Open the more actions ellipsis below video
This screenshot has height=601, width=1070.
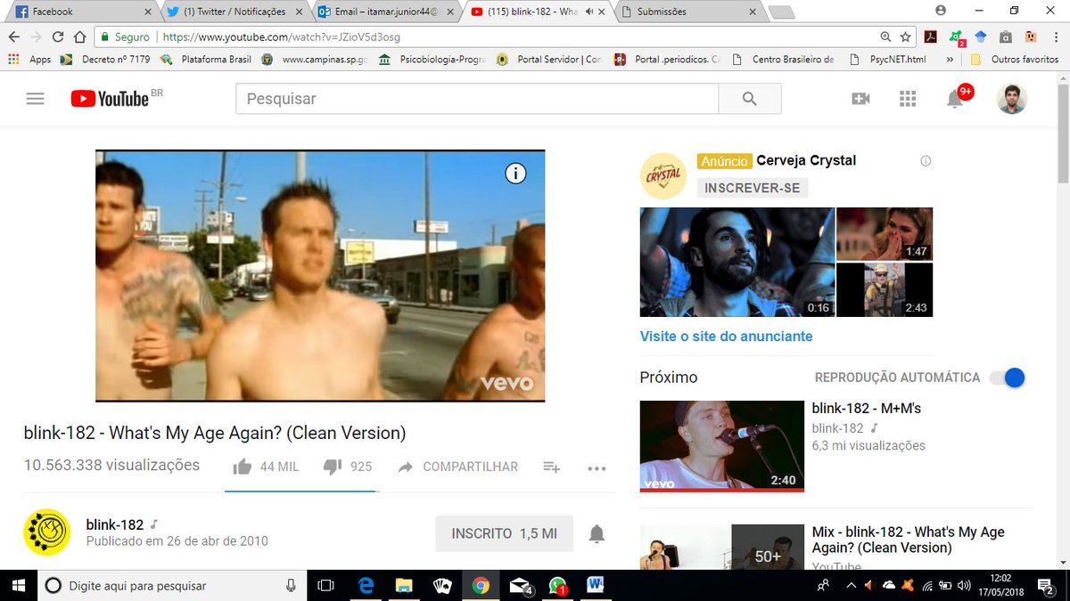click(x=597, y=468)
